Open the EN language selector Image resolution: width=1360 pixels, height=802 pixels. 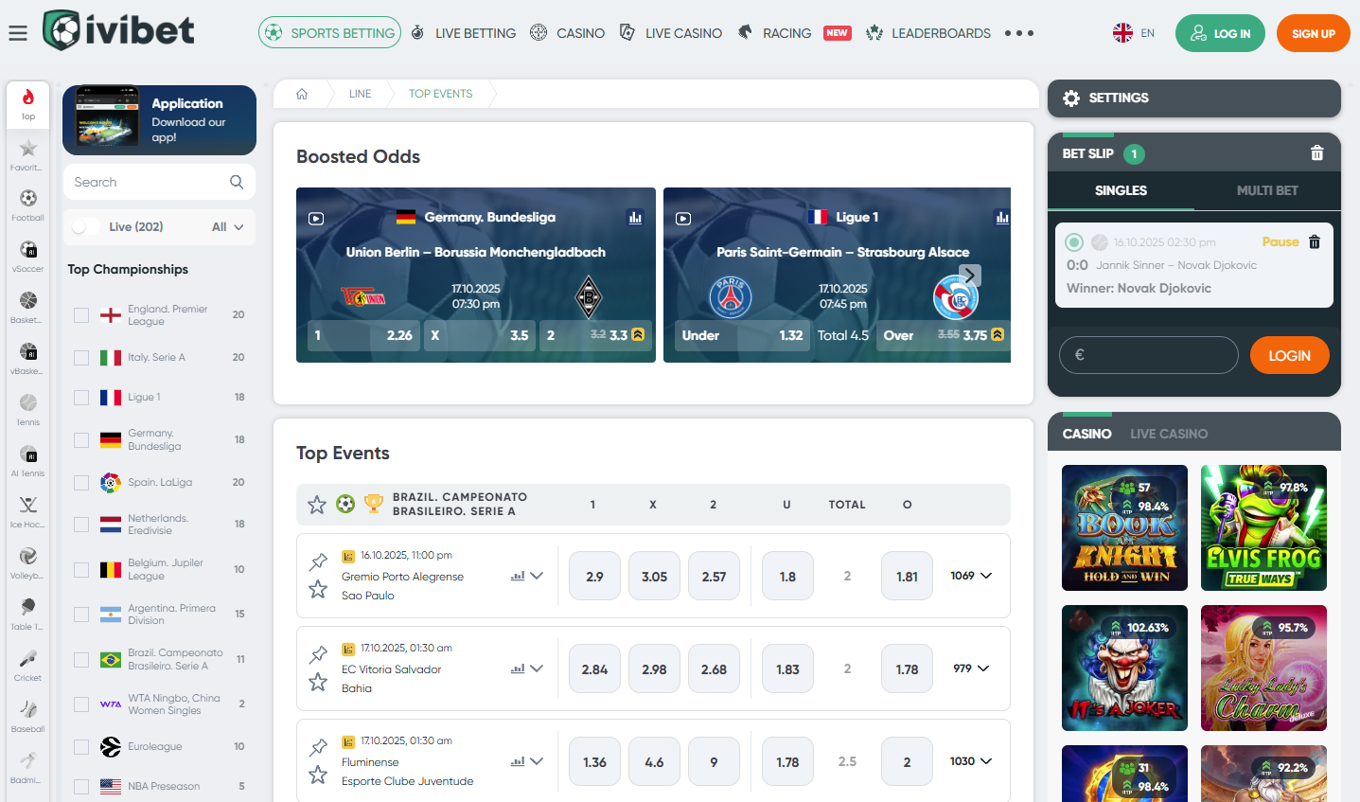1134,33
